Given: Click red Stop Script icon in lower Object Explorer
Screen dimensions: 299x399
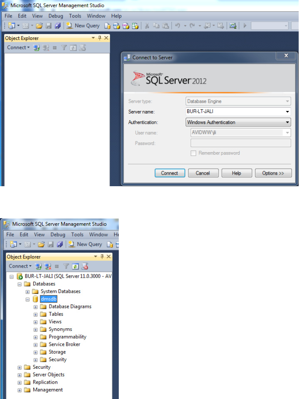Looking at the screenshot, I should pos(85,266).
